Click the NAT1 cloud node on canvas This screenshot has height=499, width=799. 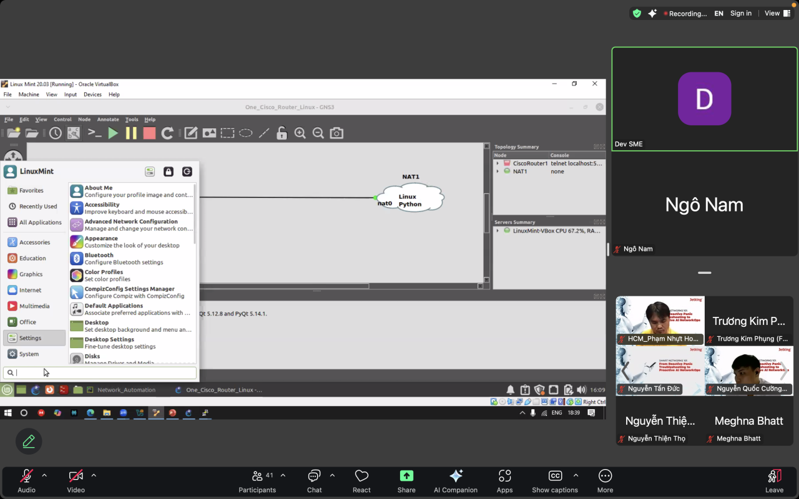tap(411, 199)
